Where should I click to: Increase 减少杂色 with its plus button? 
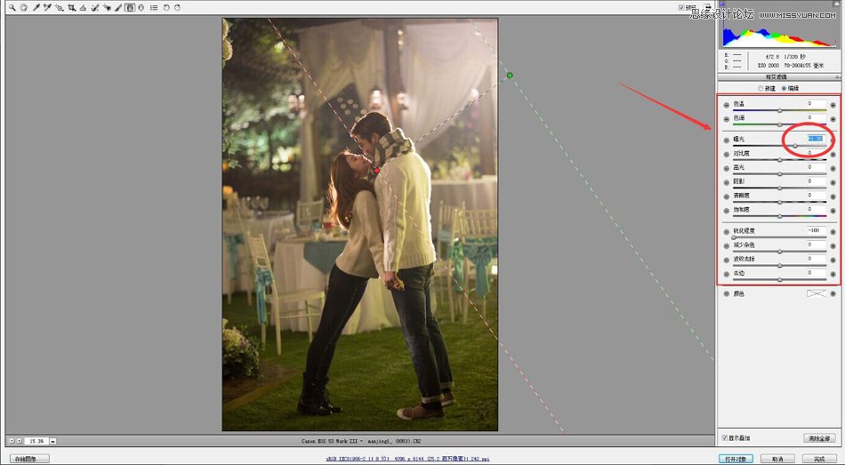point(833,245)
